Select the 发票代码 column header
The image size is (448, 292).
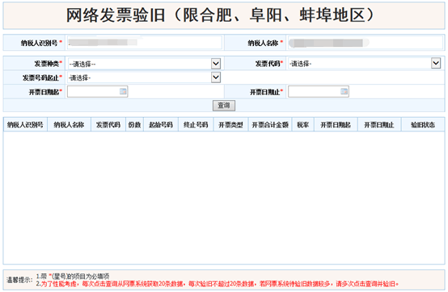click(108, 125)
